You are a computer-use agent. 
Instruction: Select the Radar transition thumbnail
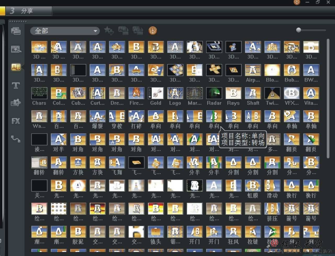(x=214, y=93)
